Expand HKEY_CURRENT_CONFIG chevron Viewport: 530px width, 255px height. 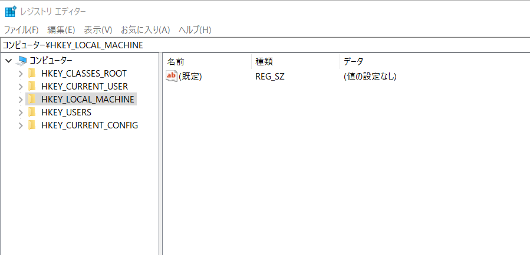tap(21, 125)
